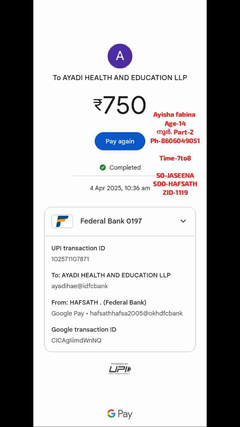Tap the Pay again button

[x=120, y=141]
